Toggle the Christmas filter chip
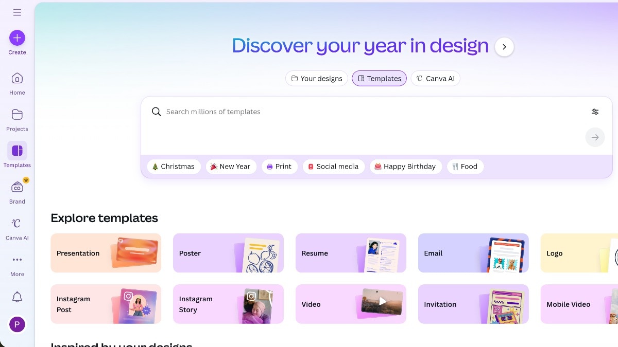The image size is (618, 347). pyautogui.click(x=174, y=166)
